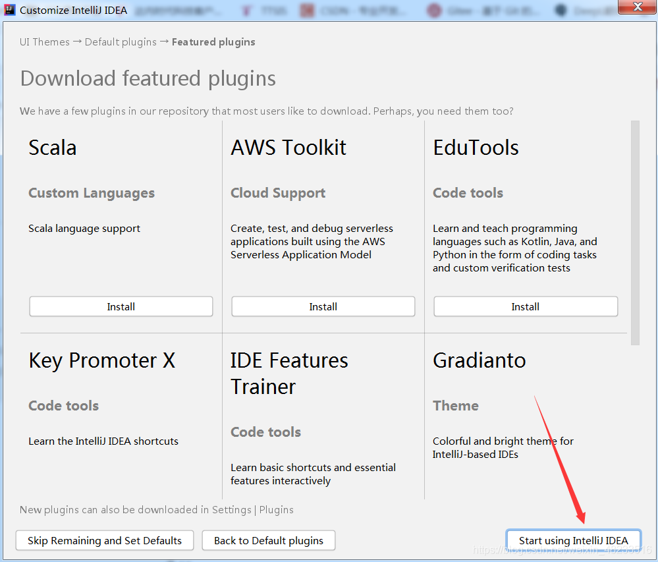658x562 pixels.
Task: Select the Gradianto plugin title
Action: [480, 360]
